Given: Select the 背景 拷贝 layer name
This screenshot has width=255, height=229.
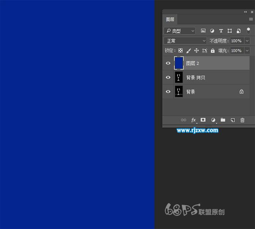Looking at the screenshot, I should [x=196, y=77].
